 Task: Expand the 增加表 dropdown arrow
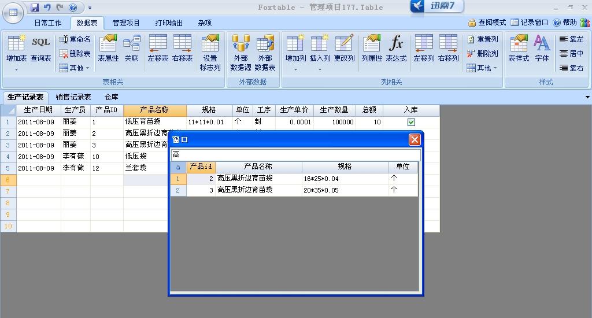tap(16, 69)
